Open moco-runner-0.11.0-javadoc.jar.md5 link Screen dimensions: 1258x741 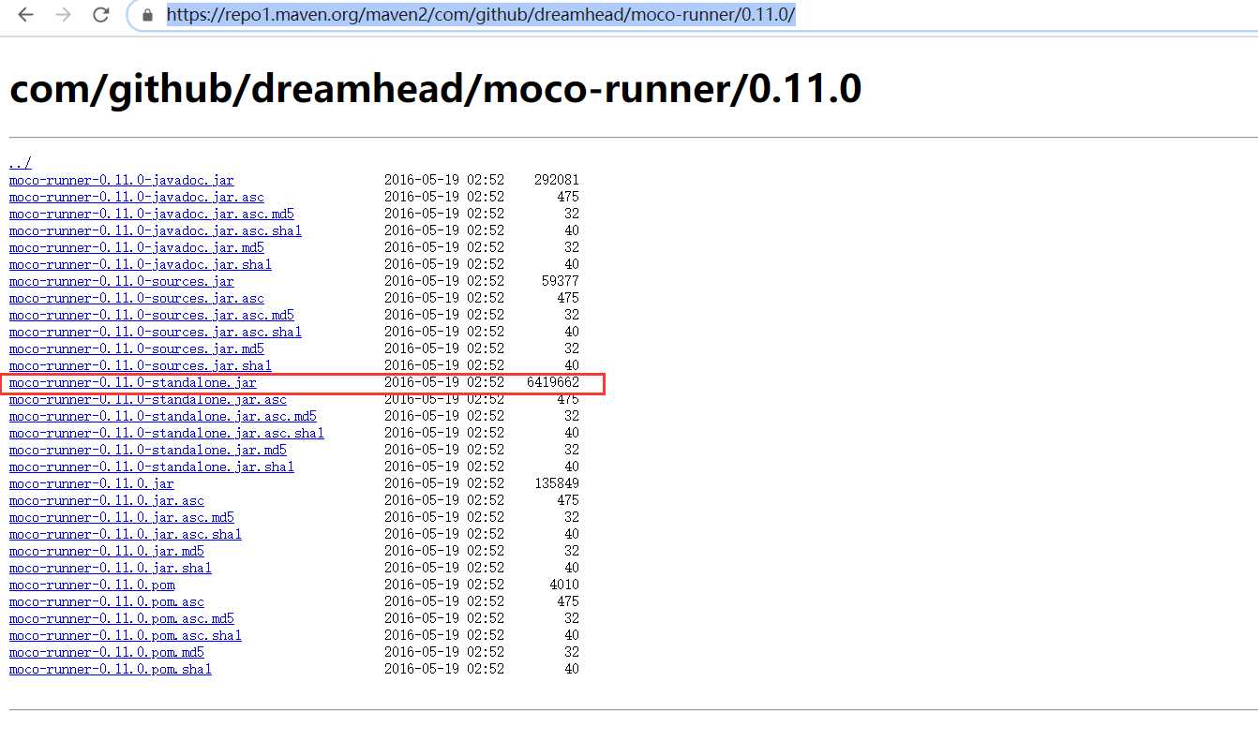(x=137, y=247)
